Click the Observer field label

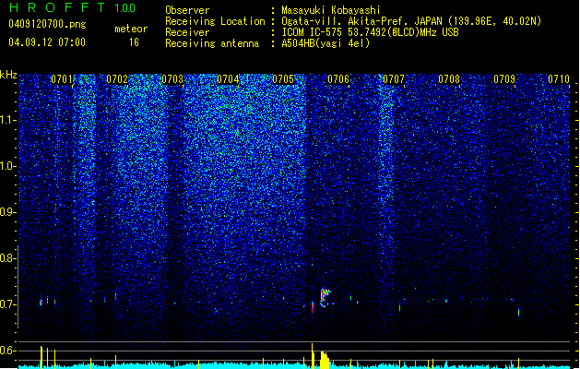tap(187, 10)
